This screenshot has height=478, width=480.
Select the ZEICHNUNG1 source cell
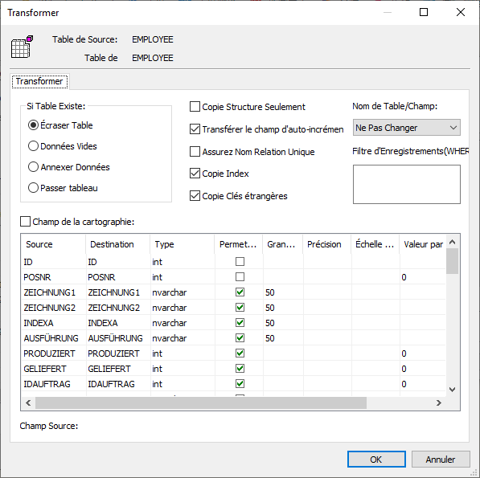53,292
